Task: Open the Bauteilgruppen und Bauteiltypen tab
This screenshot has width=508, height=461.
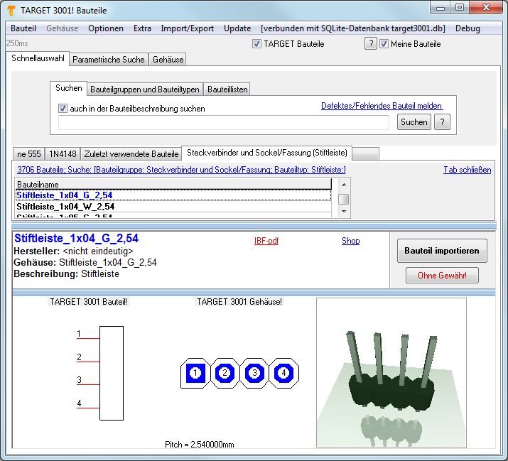Action: click(x=145, y=90)
